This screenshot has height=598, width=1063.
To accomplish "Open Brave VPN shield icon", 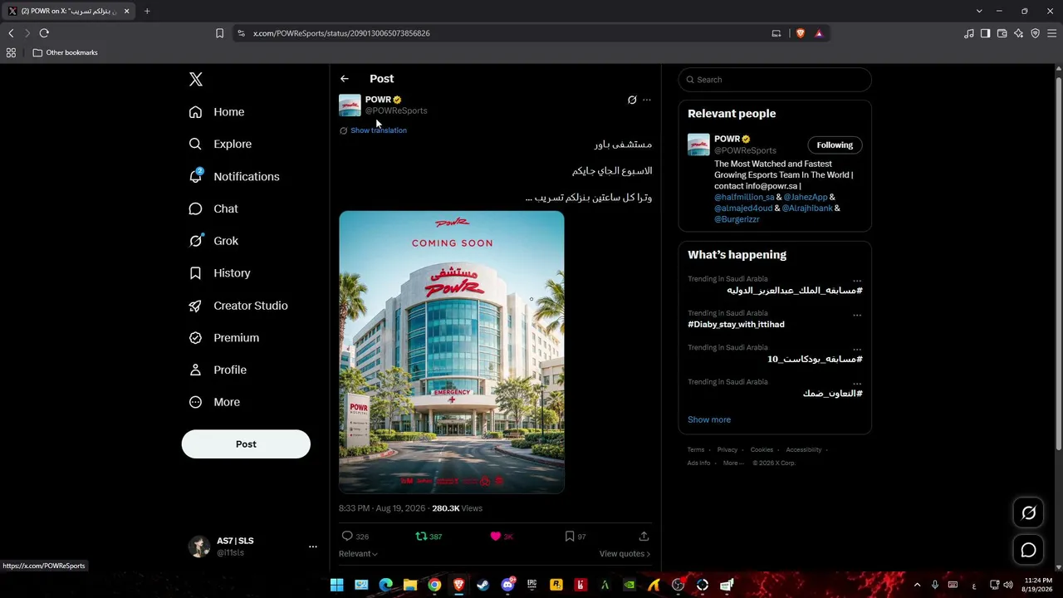I will coord(1036,33).
